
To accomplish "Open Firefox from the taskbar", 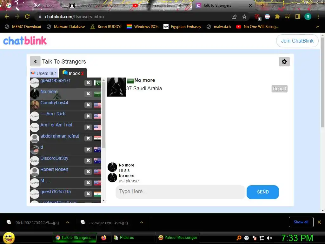I will point(104,238).
